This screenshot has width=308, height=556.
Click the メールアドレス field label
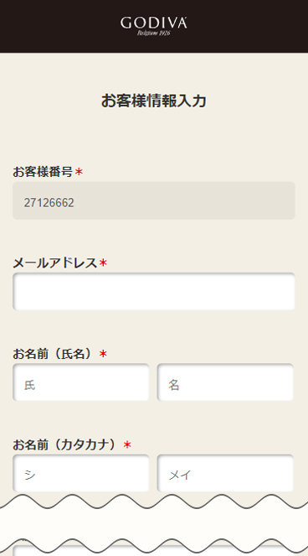55,263
